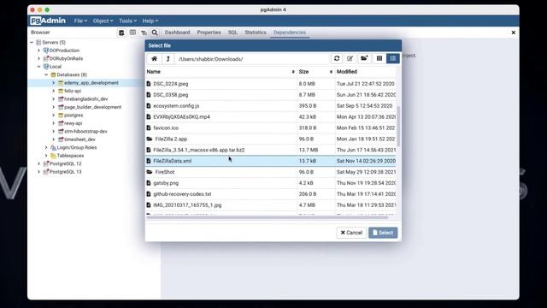Go to home directory in file dialog

click(x=154, y=59)
